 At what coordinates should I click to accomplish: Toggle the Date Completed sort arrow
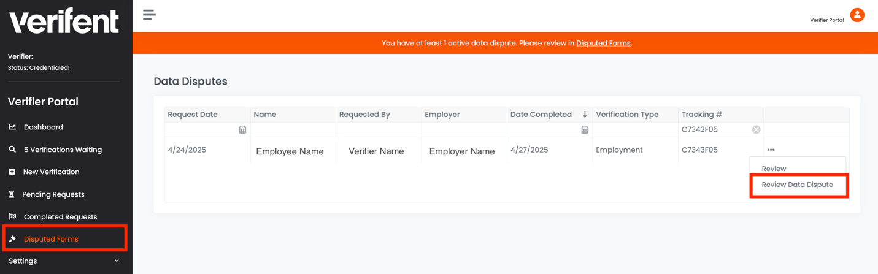coord(585,115)
